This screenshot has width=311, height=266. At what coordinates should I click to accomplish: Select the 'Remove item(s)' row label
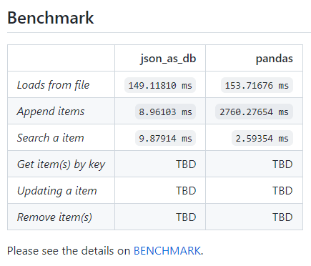click(54, 217)
